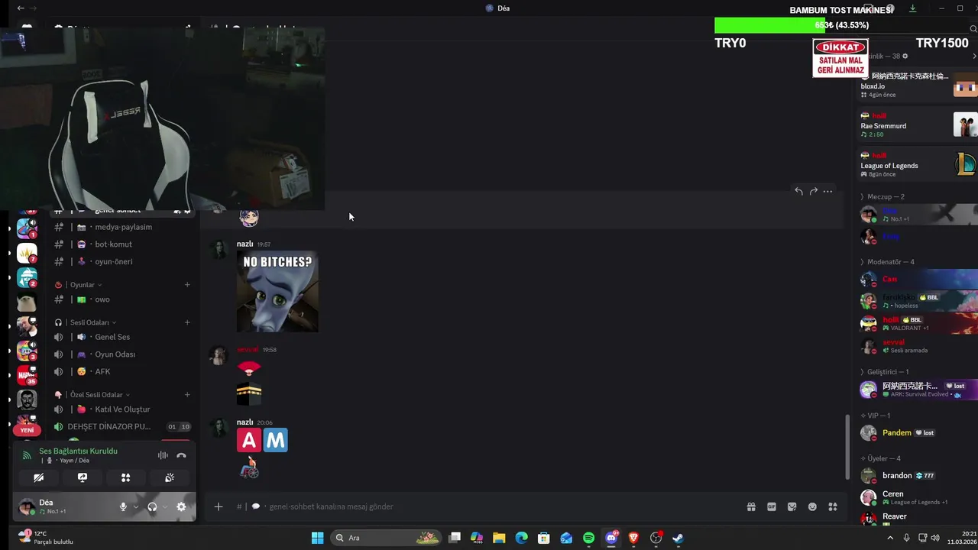Image resolution: width=978 pixels, height=550 pixels.
Task: Add a channel to Özel Sesli Odalar category
Action: click(x=187, y=395)
